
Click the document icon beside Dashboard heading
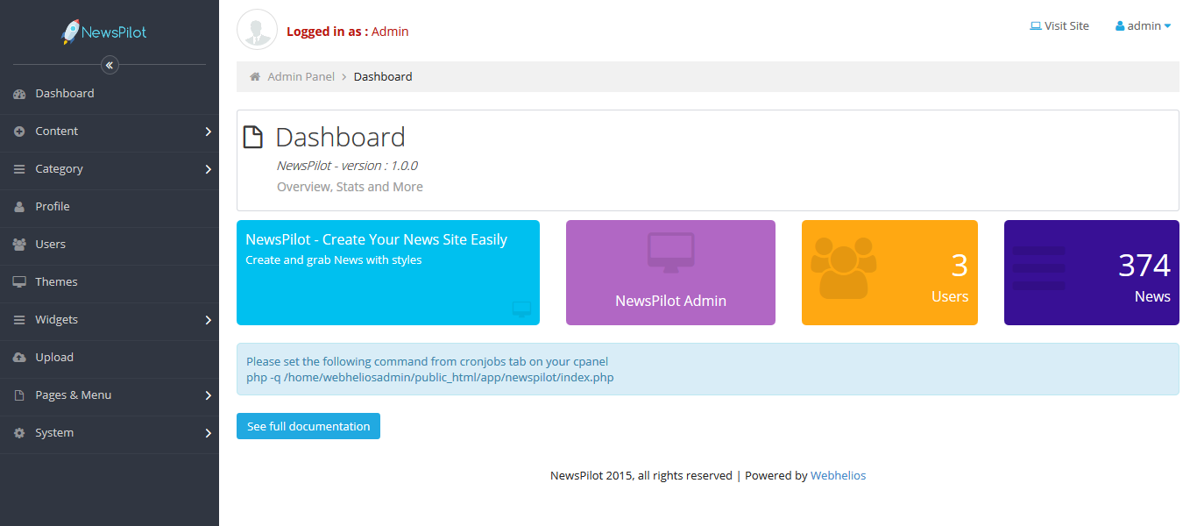252,137
